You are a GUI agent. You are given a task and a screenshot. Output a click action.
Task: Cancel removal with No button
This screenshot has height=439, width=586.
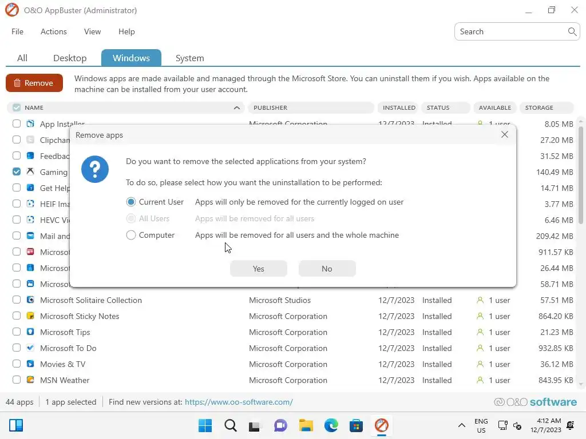click(x=327, y=269)
